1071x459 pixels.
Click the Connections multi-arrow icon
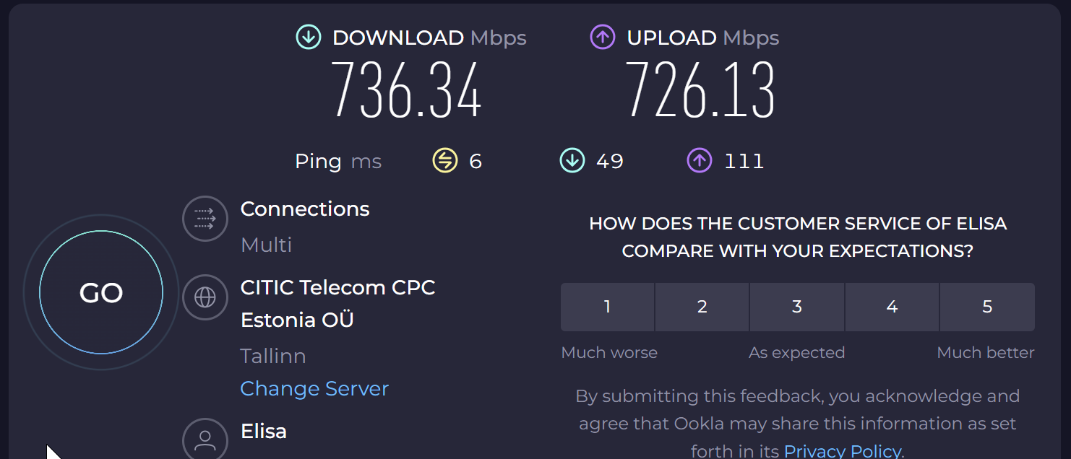(x=205, y=218)
